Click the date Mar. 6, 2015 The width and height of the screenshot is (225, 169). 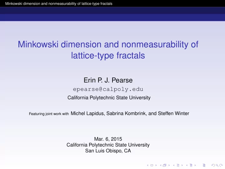[108, 139]
